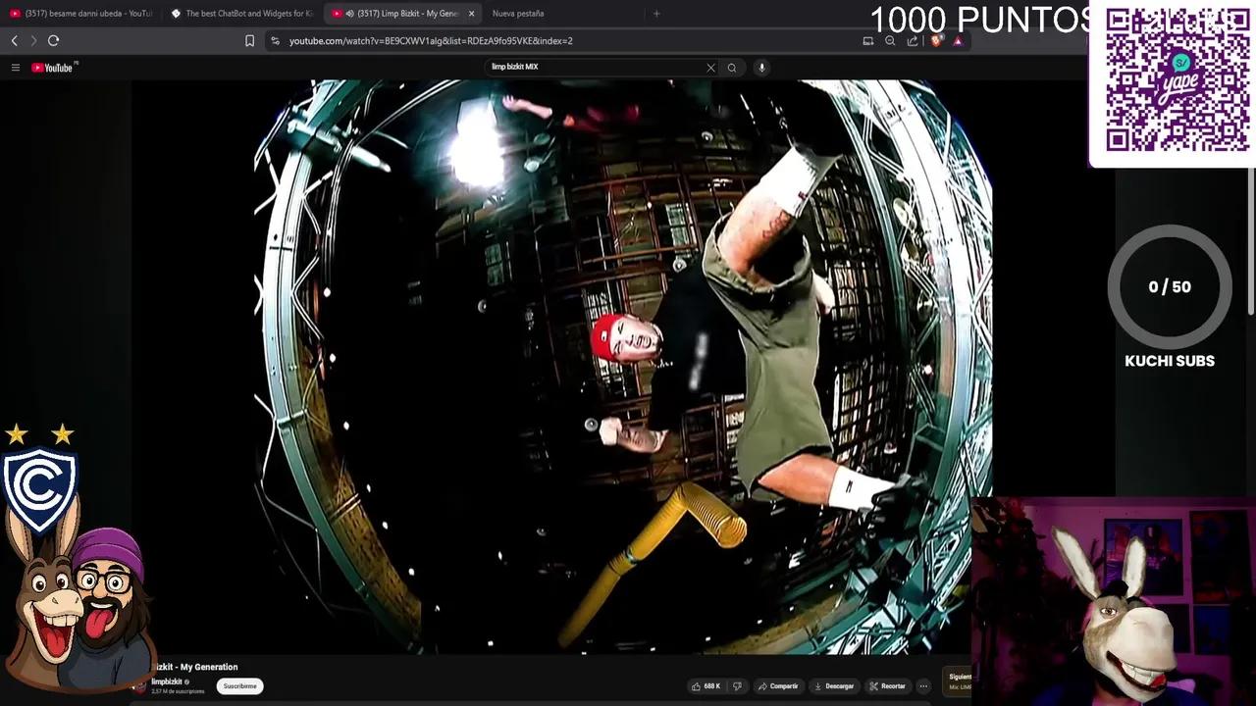
Task: Click the YouTube logo to go home
Action: (x=53, y=68)
